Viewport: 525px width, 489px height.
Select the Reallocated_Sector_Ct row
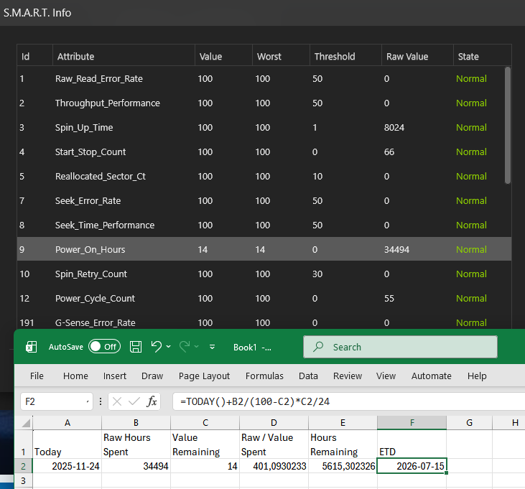pyautogui.click(x=261, y=176)
